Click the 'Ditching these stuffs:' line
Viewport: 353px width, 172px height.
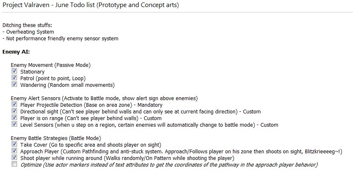click(28, 25)
